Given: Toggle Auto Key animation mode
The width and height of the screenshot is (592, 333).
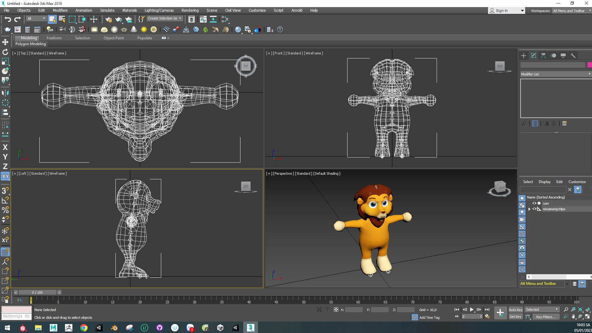Looking at the screenshot, I should click(515, 310).
